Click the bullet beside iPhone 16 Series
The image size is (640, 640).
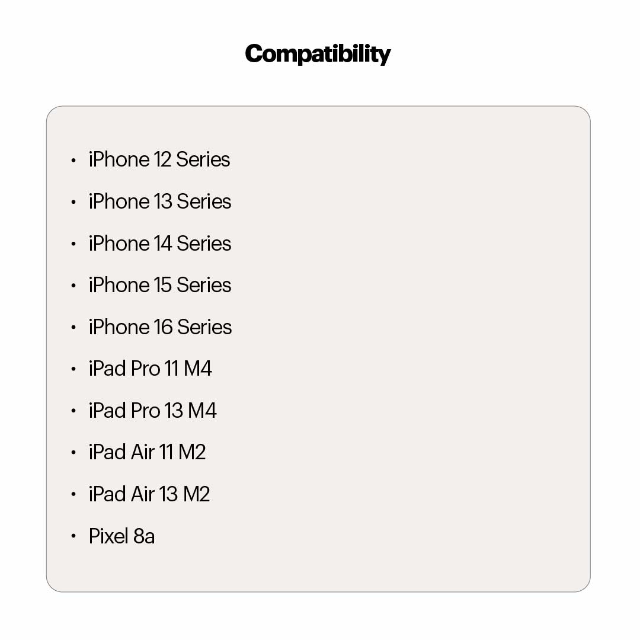tap(73, 328)
